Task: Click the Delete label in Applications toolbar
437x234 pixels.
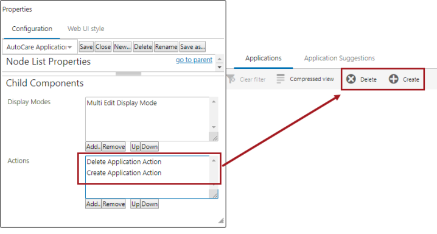Action: click(368, 79)
